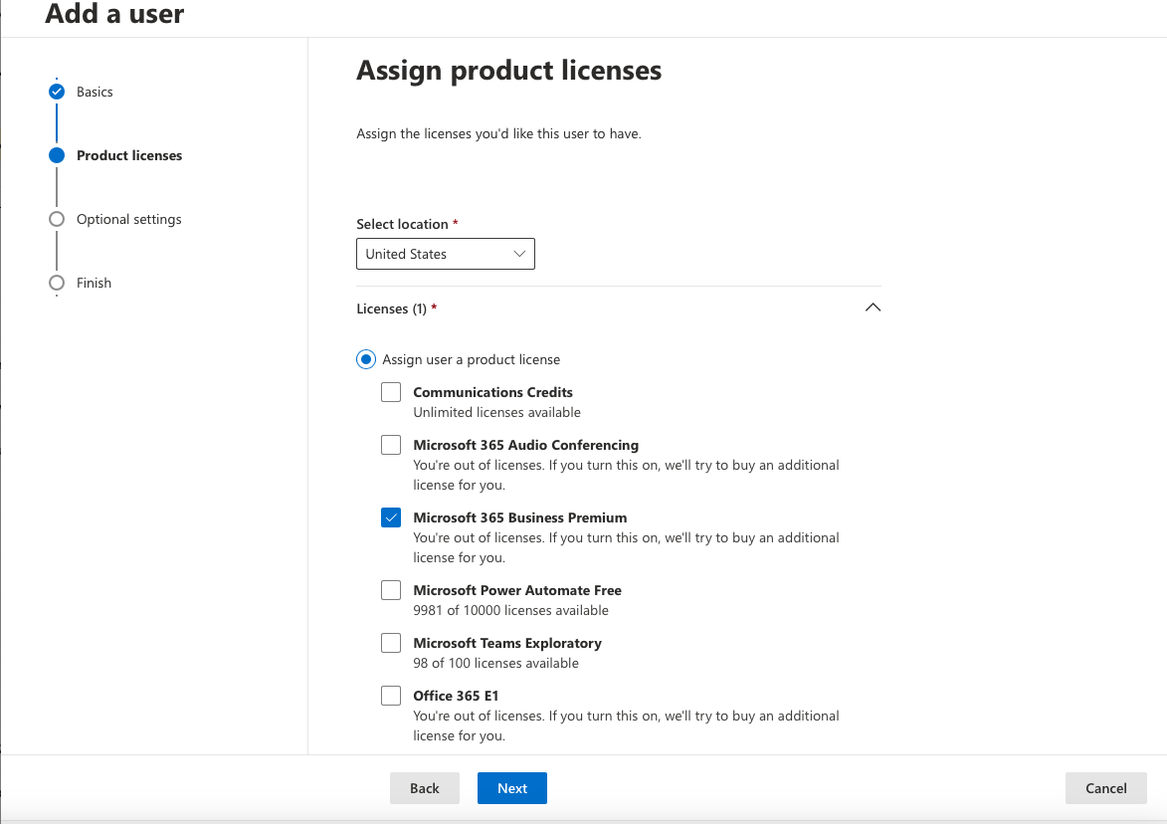
Task: Select the Assign user a product license radio
Action: coord(366,359)
